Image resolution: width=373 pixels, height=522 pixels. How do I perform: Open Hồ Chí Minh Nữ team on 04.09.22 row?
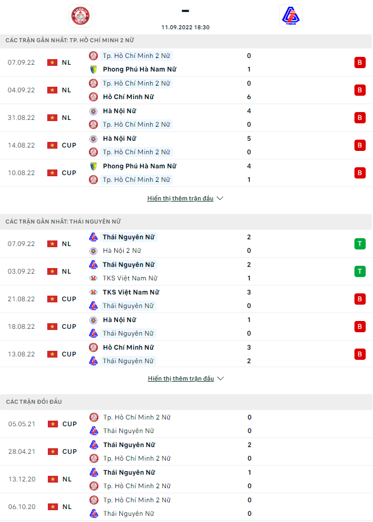[128, 97]
